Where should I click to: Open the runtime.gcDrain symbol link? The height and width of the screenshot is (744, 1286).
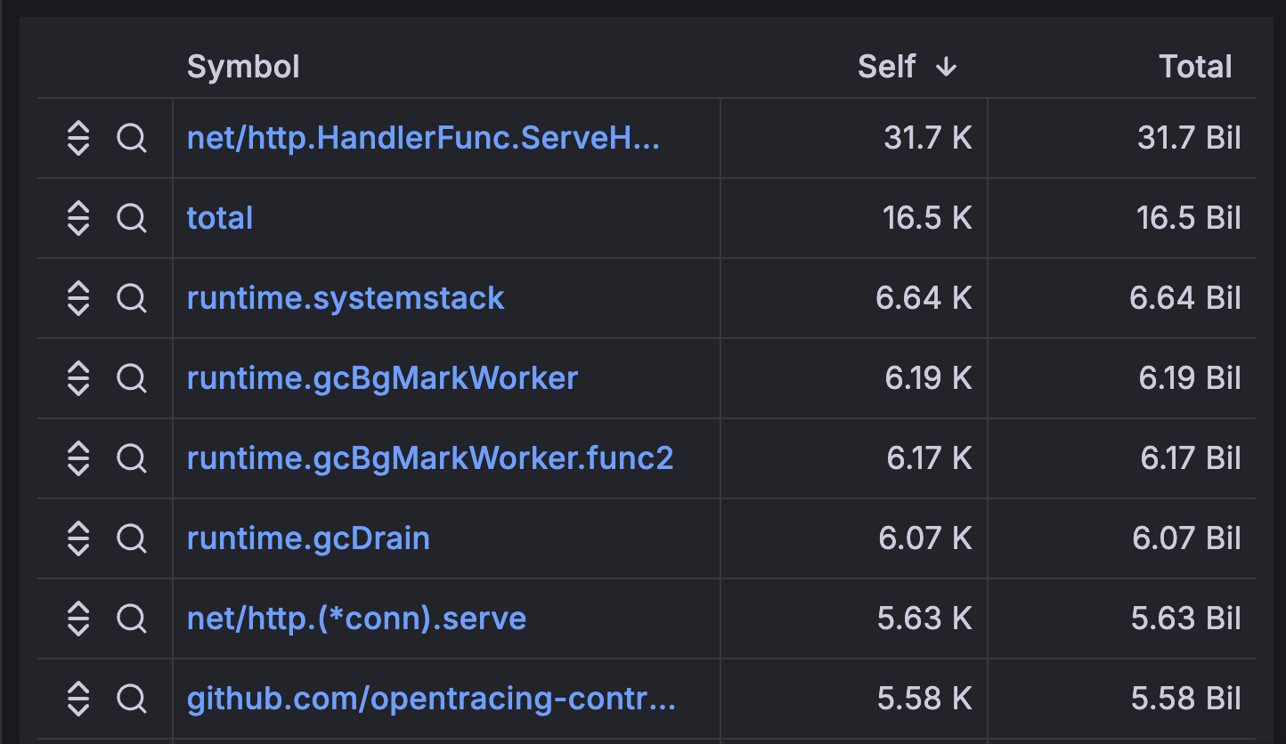pyautogui.click(x=307, y=538)
